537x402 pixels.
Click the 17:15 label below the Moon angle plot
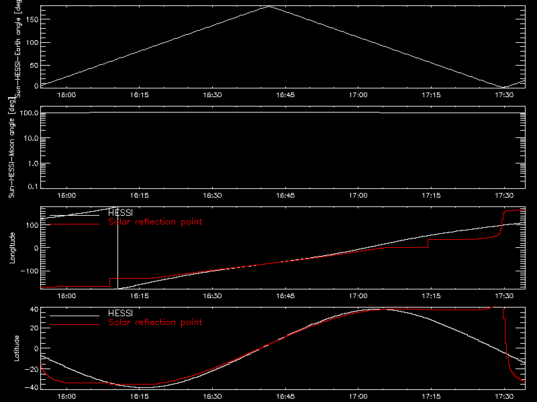(431, 195)
